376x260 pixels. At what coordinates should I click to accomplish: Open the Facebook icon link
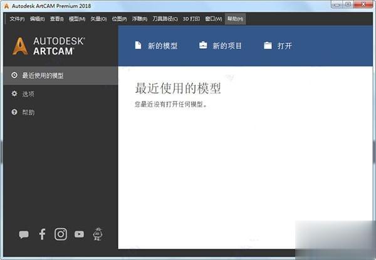pyautogui.click(x=42, y=234)
